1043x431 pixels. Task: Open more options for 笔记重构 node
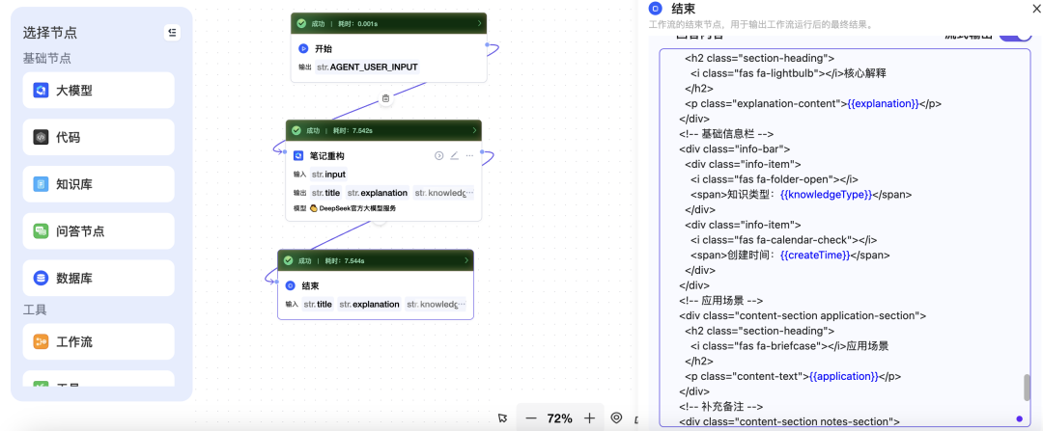[469, 155]
